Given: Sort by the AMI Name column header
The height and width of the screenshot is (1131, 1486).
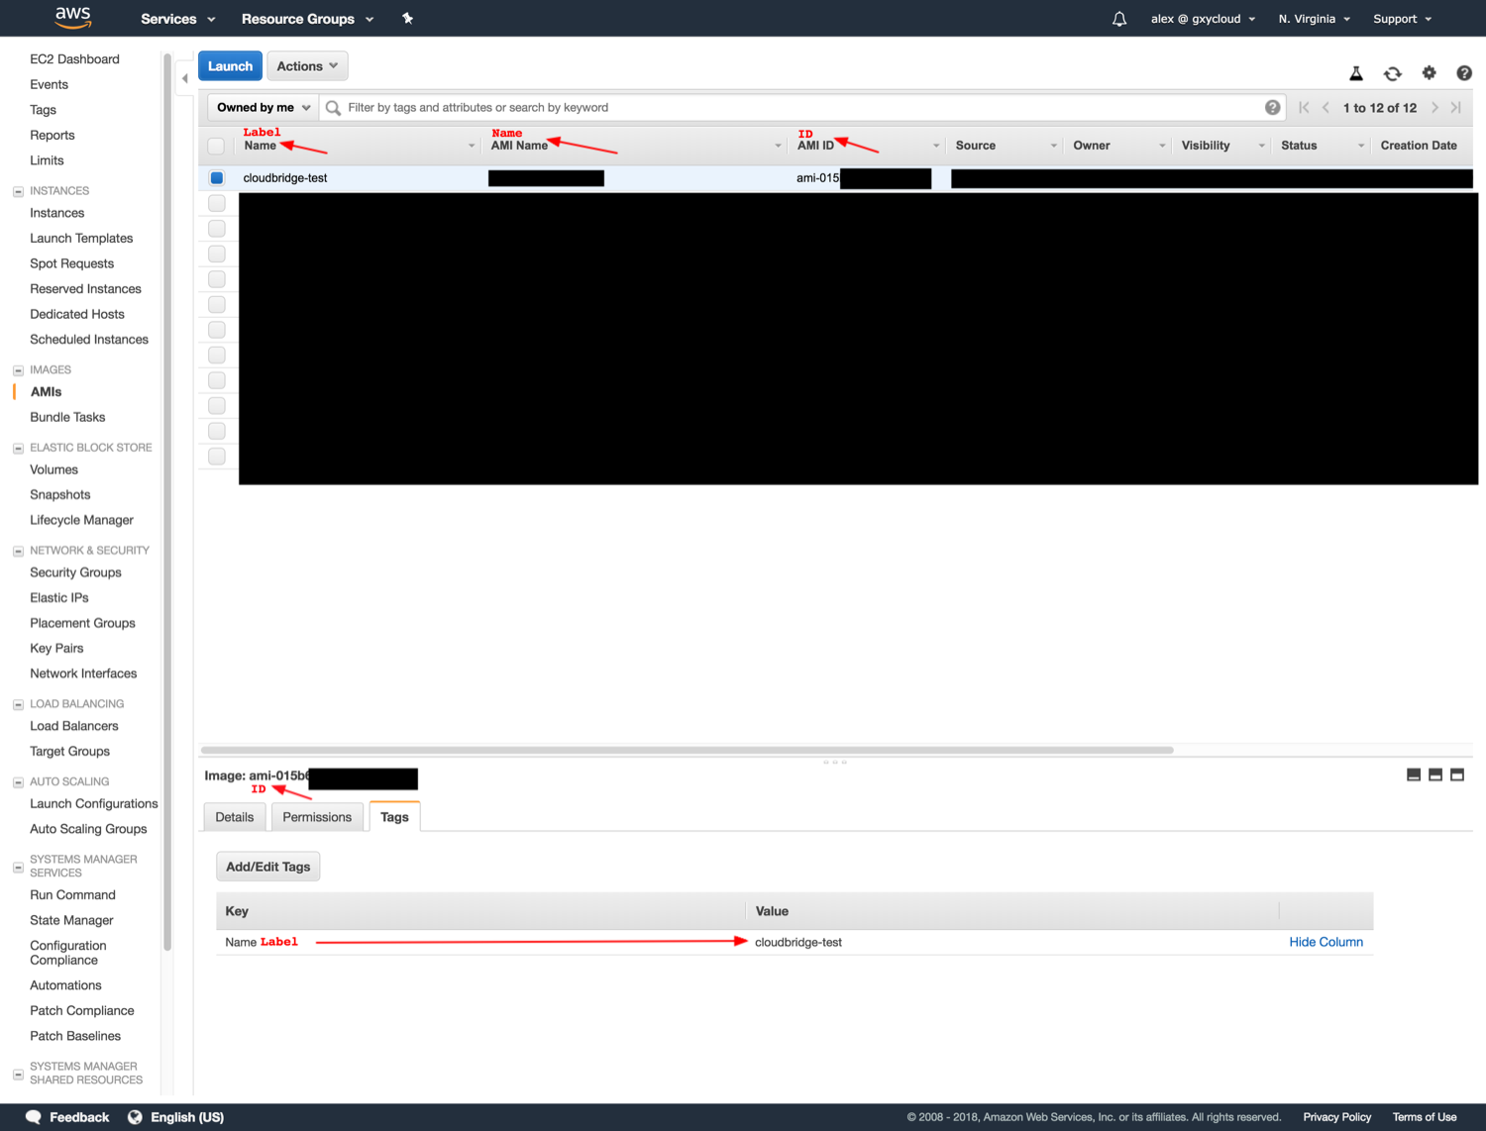Looking at the screenshot, I should (519, 146).
